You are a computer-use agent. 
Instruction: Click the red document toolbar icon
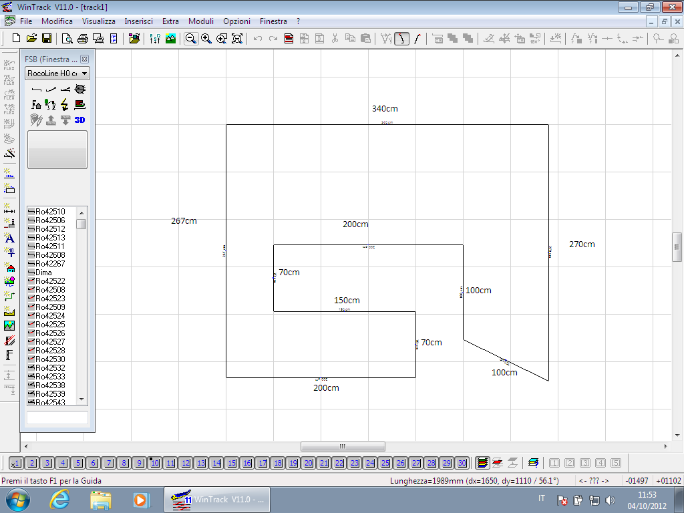coord(289,38)
